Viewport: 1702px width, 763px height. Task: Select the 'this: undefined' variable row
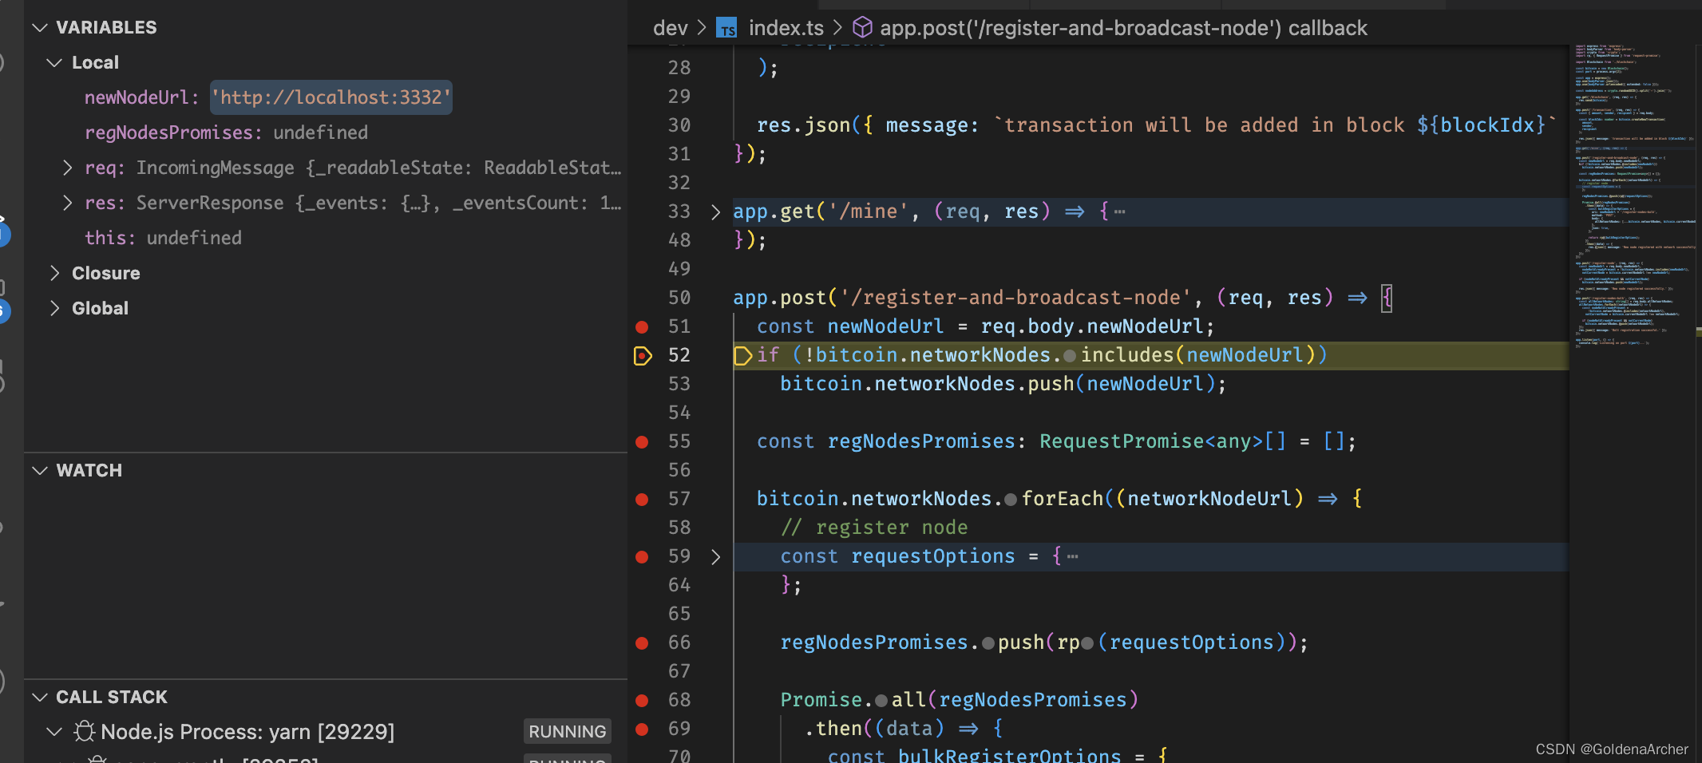pyautogui.click(x=326, y=238)
